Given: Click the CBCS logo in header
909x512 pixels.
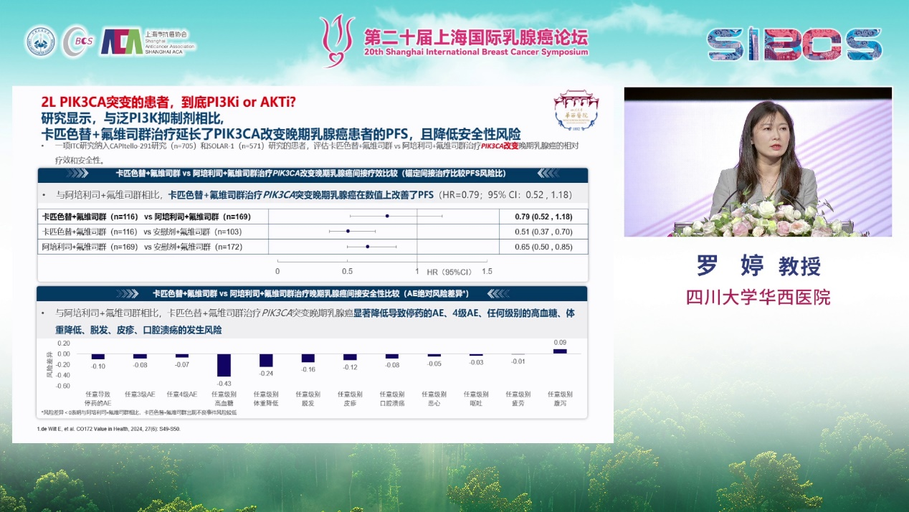Looking at the screenshot, I should click(x=77, y=42).
